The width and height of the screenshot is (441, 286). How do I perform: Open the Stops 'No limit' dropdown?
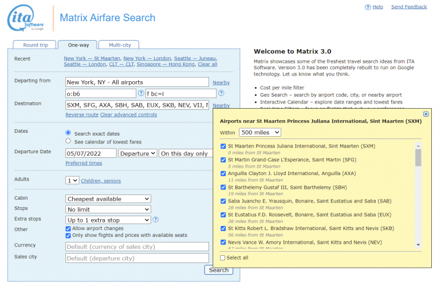[x=108, y=209]
